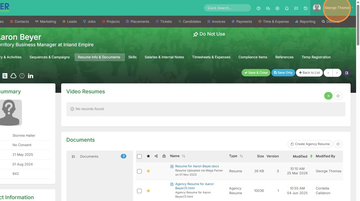Viewport: 360px width, 201px height.
Task: Click the 'Cordelia Calderon' Modified By cell
Action: tap(323, 191)
